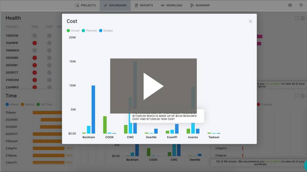This screenshot has width=307, height=172.
Task: Click the Beckham budget bar
Action: [93, 109]
